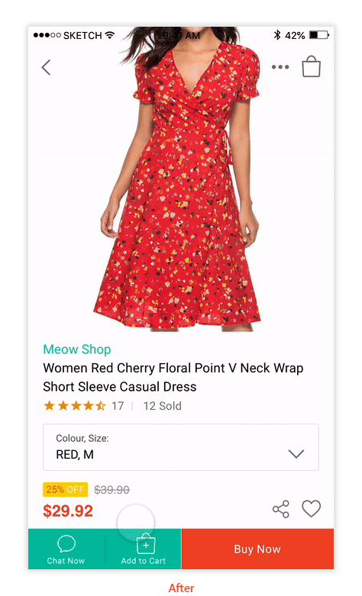Tap the battery icon in status bar
The width and height of the screenshot is (362, 596).
(318, 35)
